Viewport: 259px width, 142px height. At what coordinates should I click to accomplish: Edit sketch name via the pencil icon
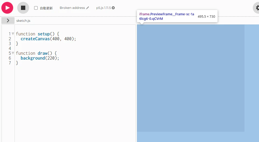[88, 8]
